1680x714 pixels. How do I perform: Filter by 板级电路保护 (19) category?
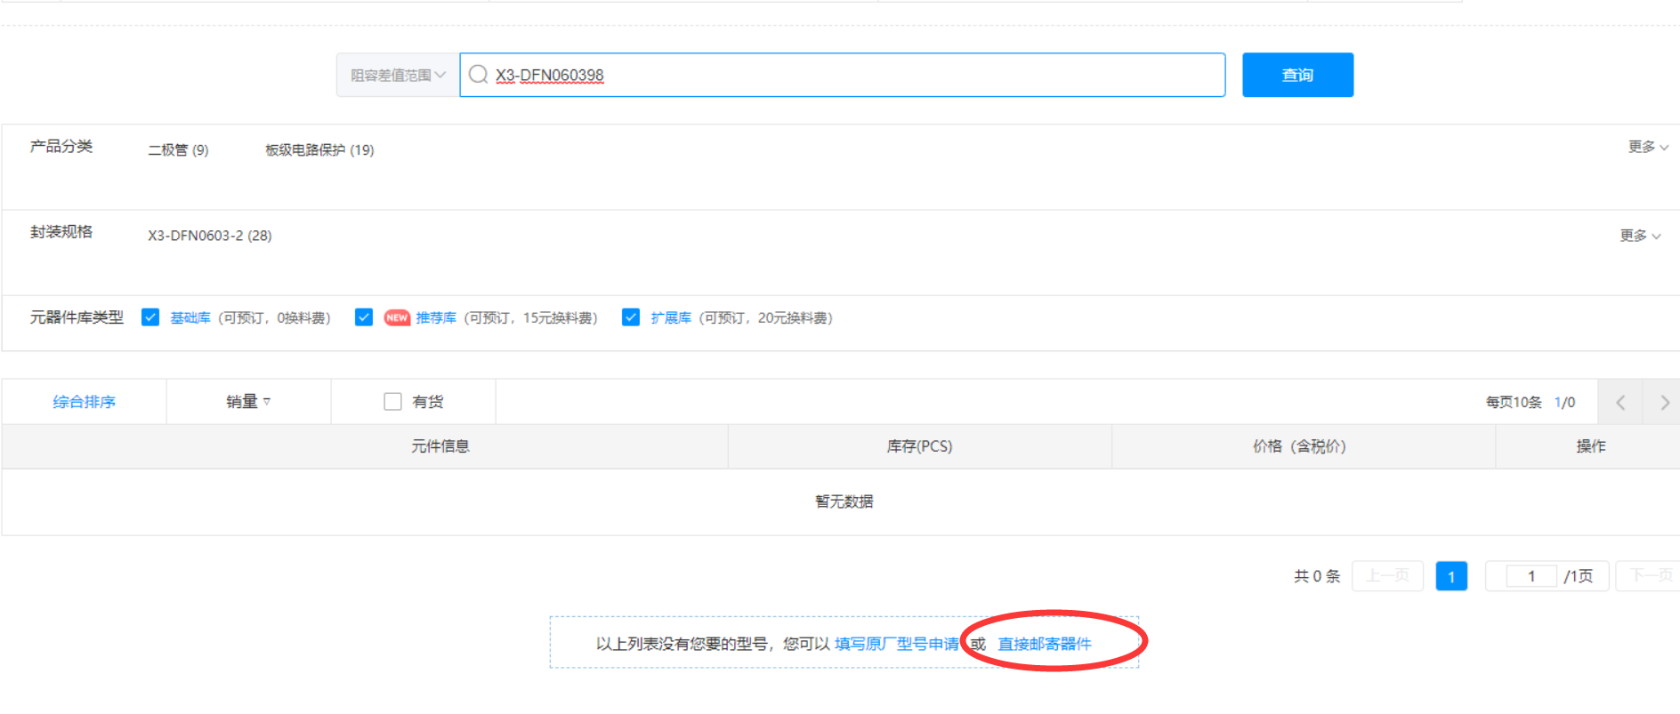coord(319,150)
